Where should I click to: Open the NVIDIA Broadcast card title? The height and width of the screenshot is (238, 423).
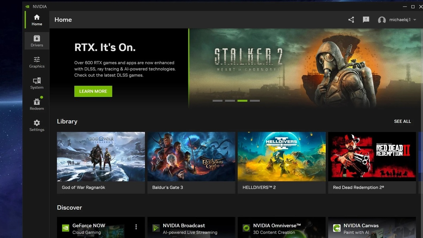coord(184,226)
